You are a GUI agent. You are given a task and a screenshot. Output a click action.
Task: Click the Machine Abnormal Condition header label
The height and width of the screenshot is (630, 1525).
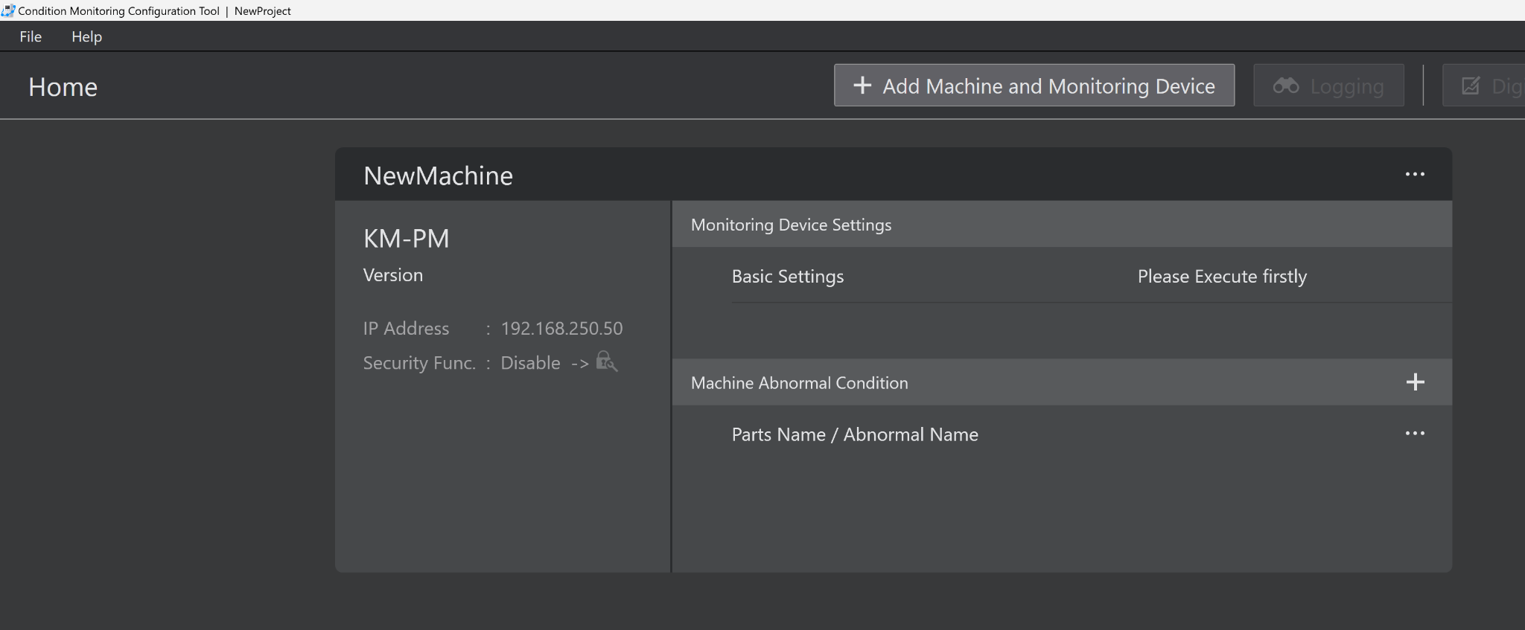(799, 383)
